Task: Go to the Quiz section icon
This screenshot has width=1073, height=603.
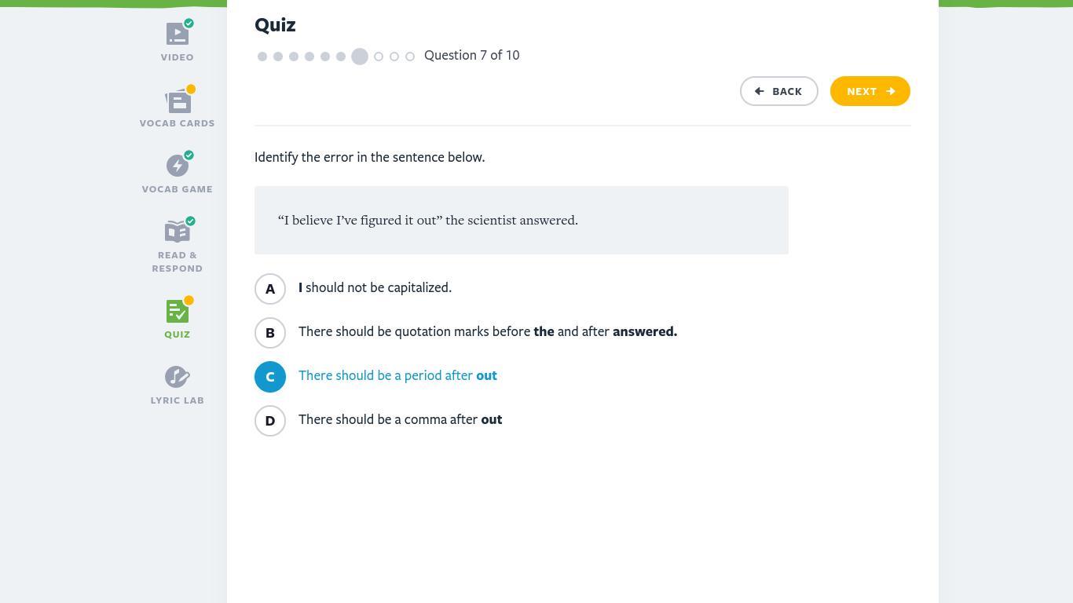Action: pos(178,312)
